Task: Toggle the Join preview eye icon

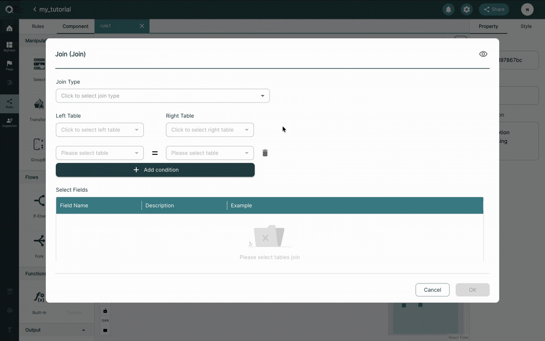Action: coord(483,54)
